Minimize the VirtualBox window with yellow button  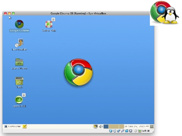point(9,13)
